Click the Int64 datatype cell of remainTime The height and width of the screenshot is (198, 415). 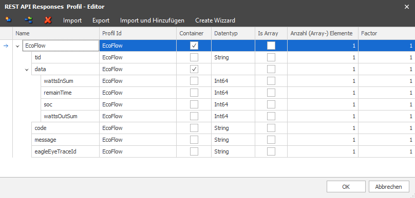pyautogui.click(x=233, y=93)
